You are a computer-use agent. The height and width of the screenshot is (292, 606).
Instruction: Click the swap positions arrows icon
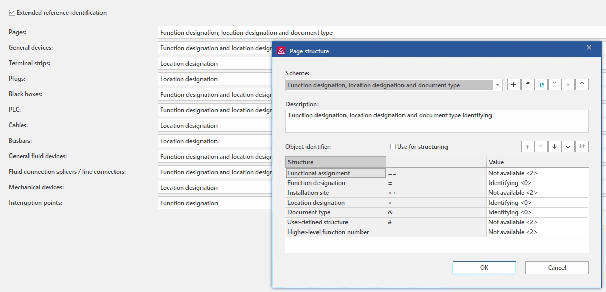tap(582, 147)
